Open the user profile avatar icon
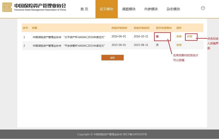Screen dimensions: 219x139 click(203, 8)
